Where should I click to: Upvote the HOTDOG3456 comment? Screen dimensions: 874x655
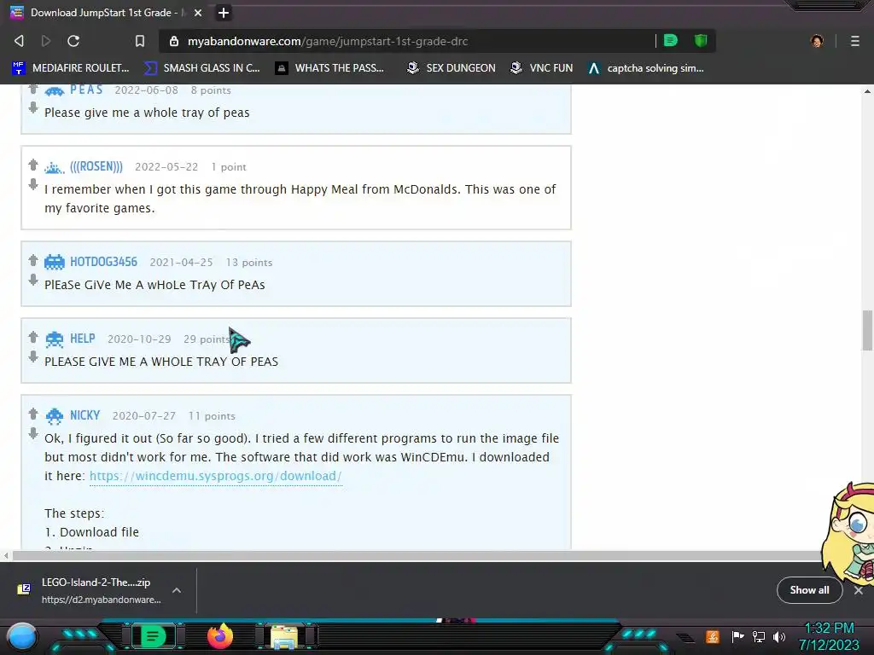[x=33, y=260]
